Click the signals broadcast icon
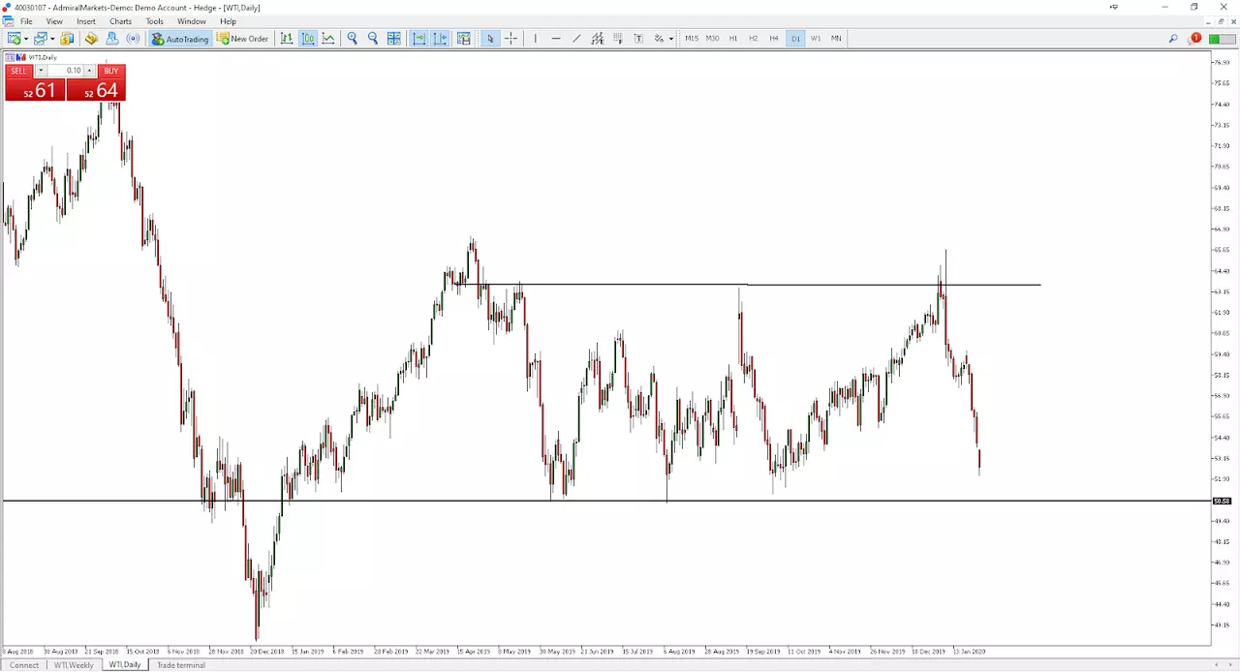The width and height of the screenshot is (1240, 672). pyautogui.click(x=134, y=39)
